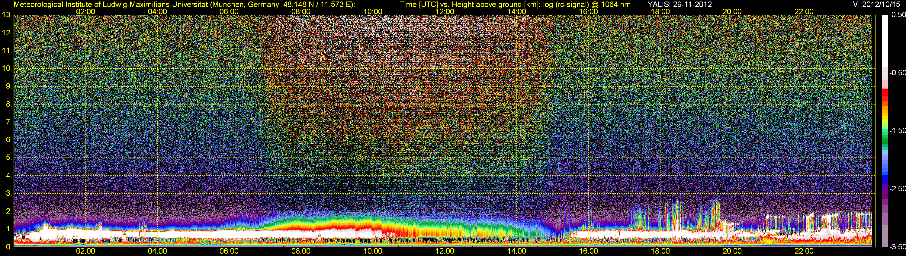Click the colorbar value '-3.50'

click(x=897, y=247)
